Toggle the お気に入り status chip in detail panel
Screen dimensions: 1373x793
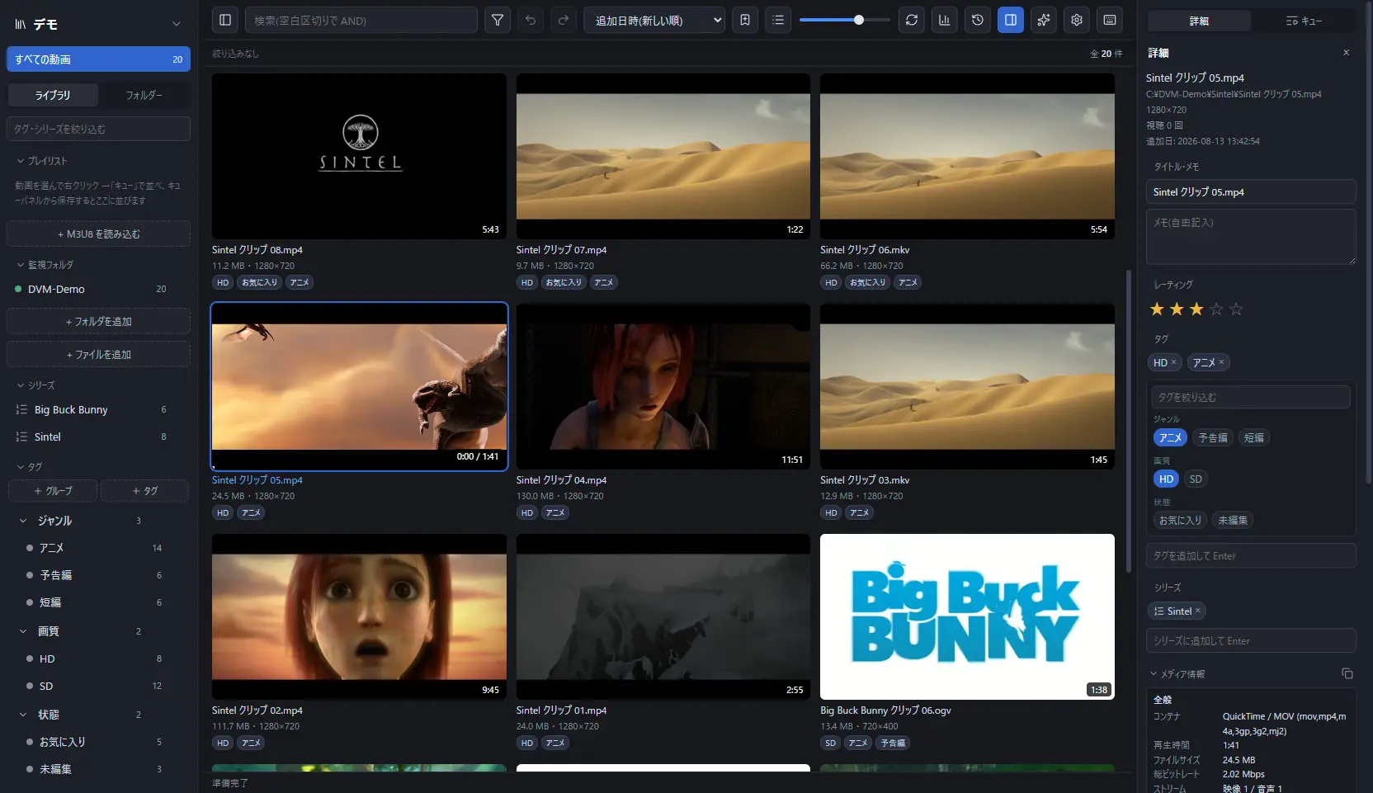coord(1180,520)
